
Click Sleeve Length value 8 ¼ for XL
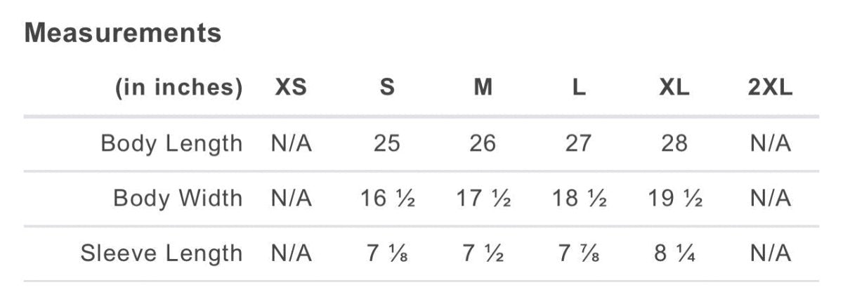674,253
